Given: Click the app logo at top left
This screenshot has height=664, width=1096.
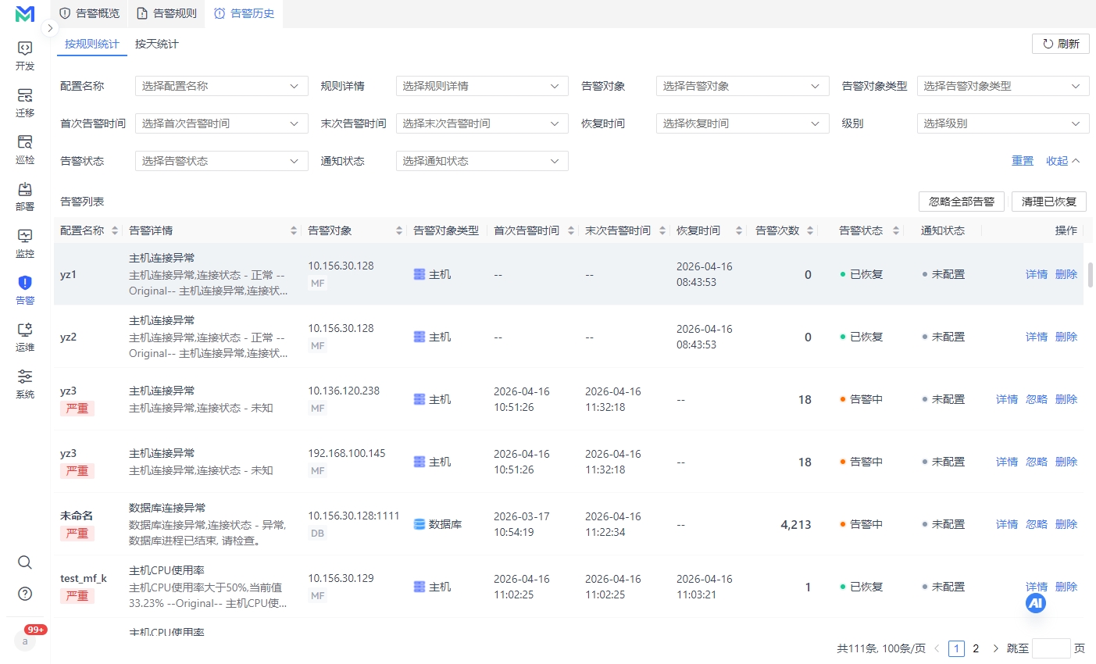Looking at the screenshot, I should [25, 13].
